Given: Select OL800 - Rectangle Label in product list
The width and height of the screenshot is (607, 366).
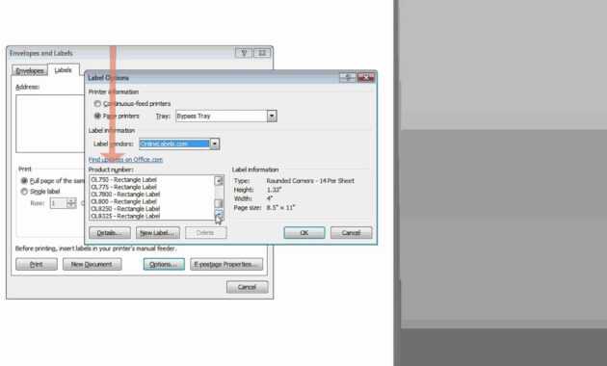Looking at the screenshot, I should click(x=124, y=201).
